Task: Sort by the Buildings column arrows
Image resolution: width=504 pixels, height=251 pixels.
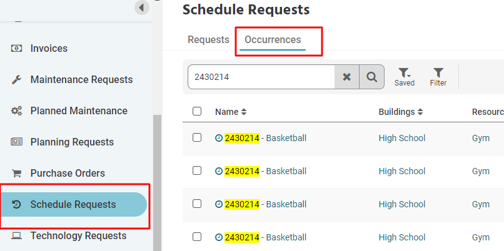Action: coord(420,112)
